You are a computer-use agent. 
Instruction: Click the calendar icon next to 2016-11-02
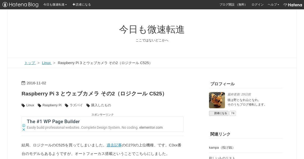(x=23, y=83)
